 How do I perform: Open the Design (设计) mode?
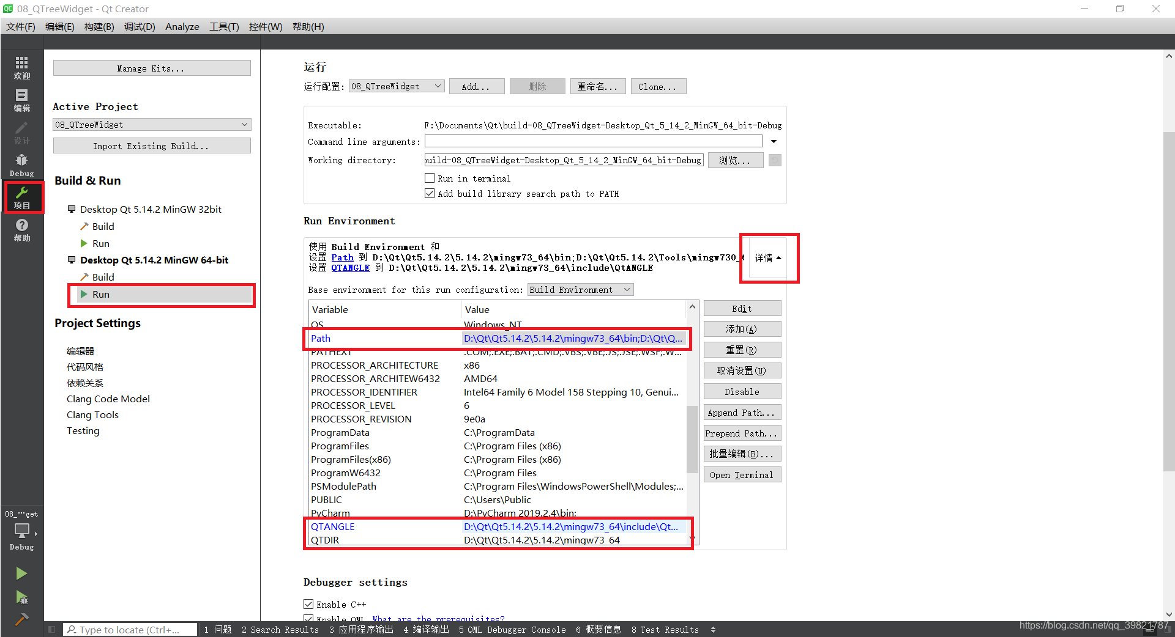coord(22,133)
